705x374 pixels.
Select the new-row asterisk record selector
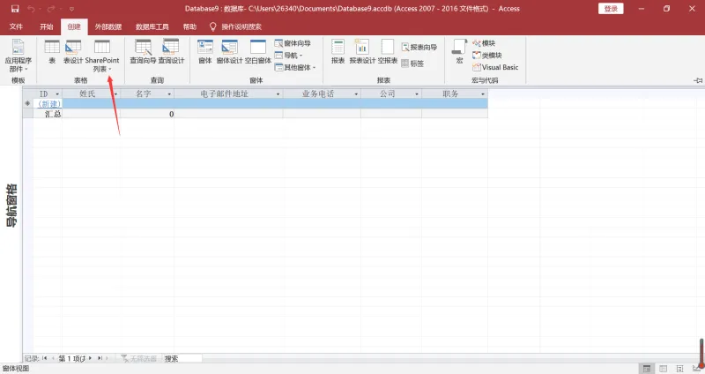pos(28,104)
